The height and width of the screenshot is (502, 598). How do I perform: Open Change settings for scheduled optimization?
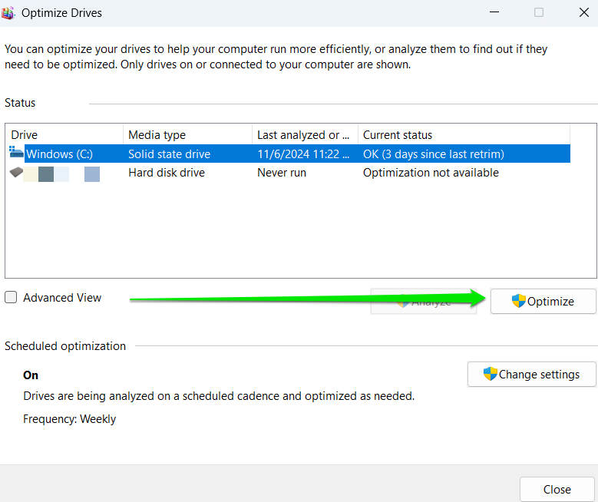pyautogui.click(x=532, y=375)
